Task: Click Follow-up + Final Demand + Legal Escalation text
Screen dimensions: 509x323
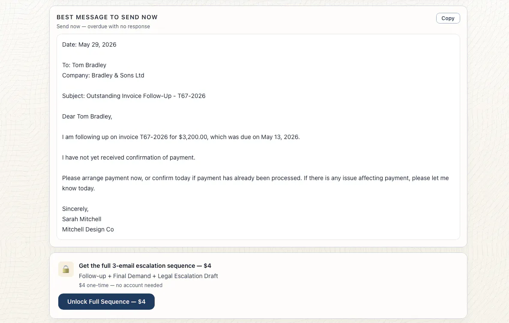Action: click(x=148, y=276)
